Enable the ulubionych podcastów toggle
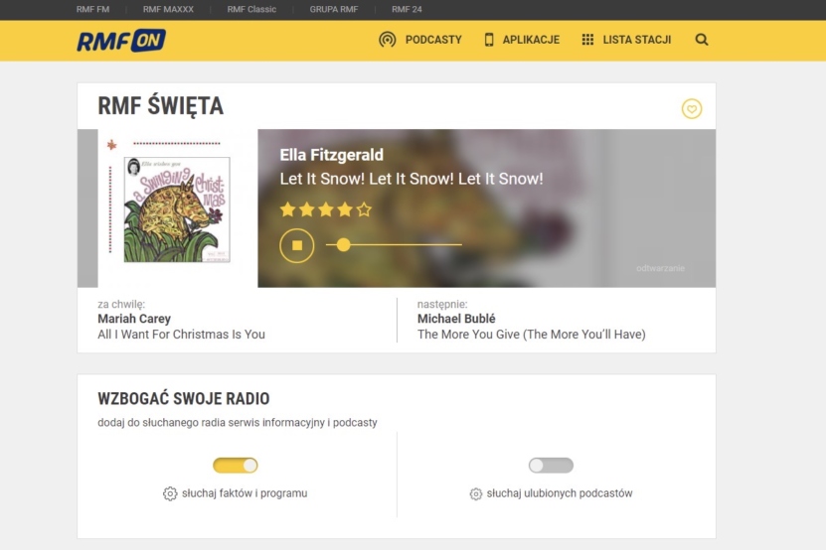The width and height of the screenshot is (826, 550). click(x=551, y=466)
